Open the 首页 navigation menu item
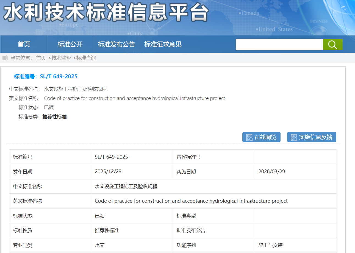 tap(23, 44)
